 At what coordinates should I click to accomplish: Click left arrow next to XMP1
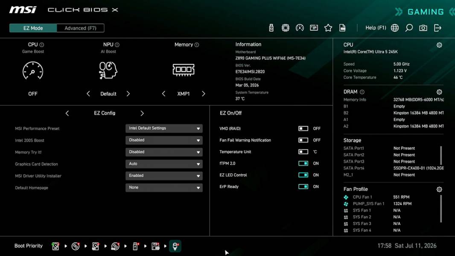(x=163, y=93)
